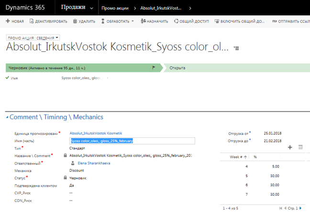This screenshot has width=310, height=213.
Task: Open the Промо акция: Сведения form selector
Action: pos(33,38)
